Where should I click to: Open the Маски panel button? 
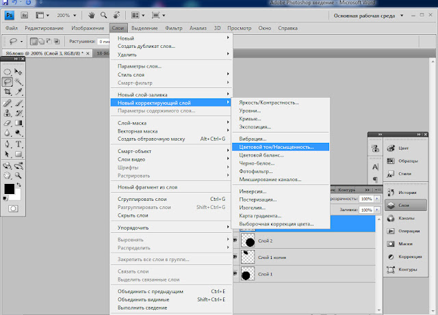[x=406, y=244]
